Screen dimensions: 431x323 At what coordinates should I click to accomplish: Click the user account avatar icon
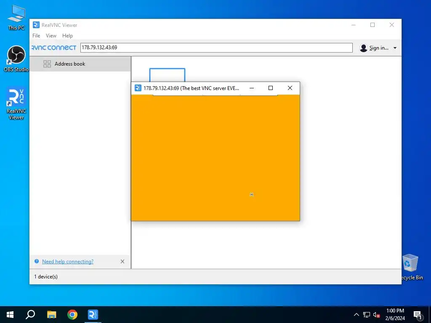tap(363, 48)
